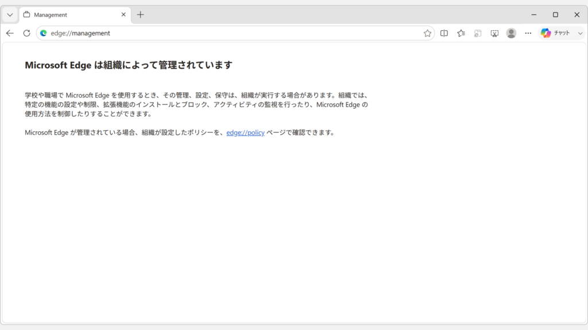
Task: Add this page to favorites star
Action: click(x=427, y=33)
